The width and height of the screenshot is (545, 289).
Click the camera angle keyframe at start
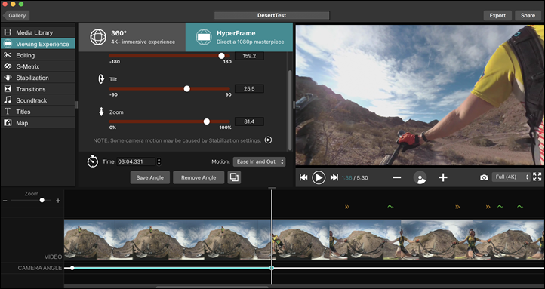click(72, 268)
